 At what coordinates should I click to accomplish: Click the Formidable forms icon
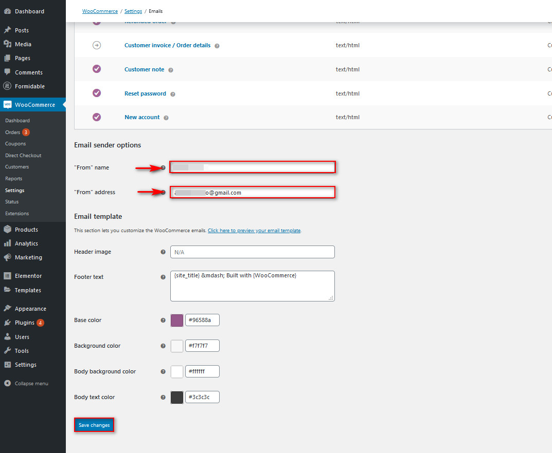click(7, 86)
